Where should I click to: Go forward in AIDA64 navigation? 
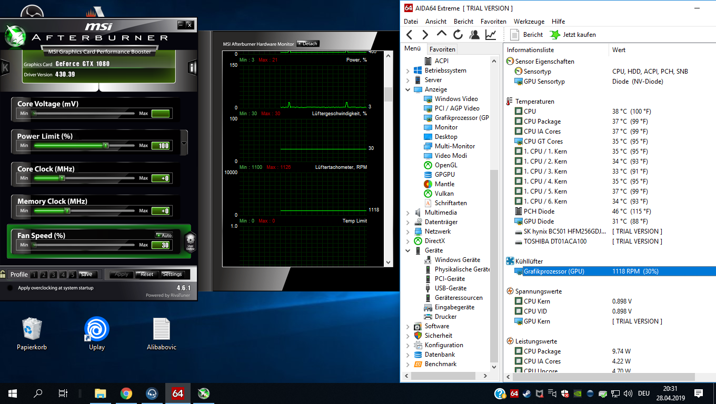point(425,35)
